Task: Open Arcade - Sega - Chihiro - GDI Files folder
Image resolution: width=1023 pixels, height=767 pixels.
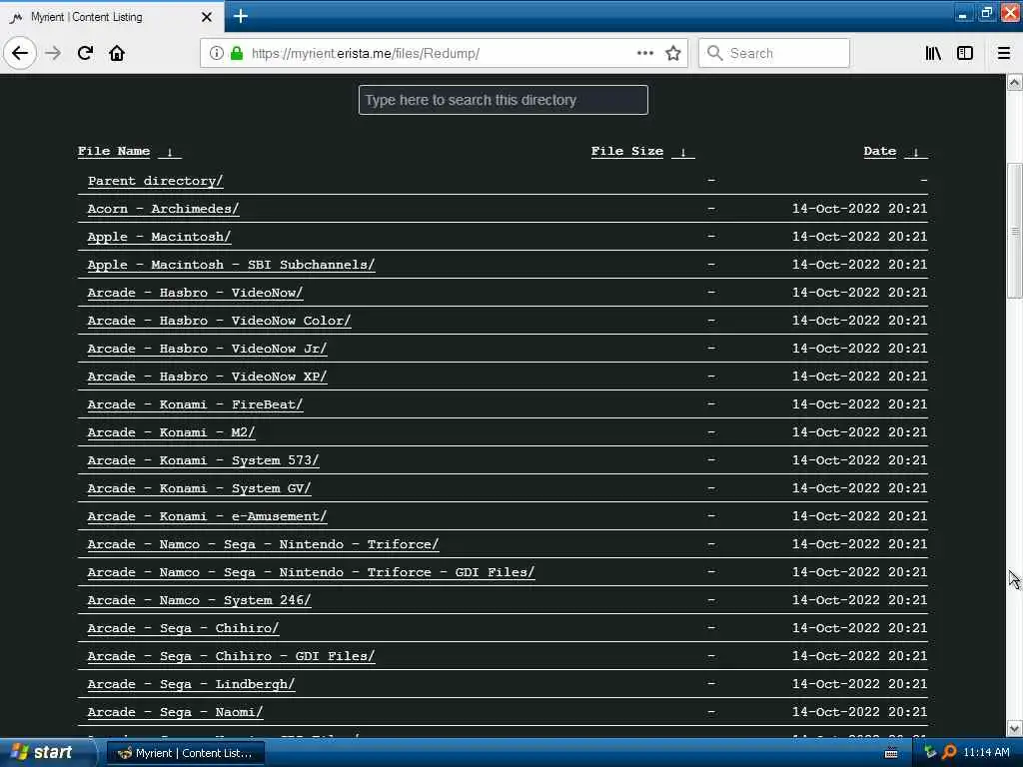Action: tap(231, 657)
